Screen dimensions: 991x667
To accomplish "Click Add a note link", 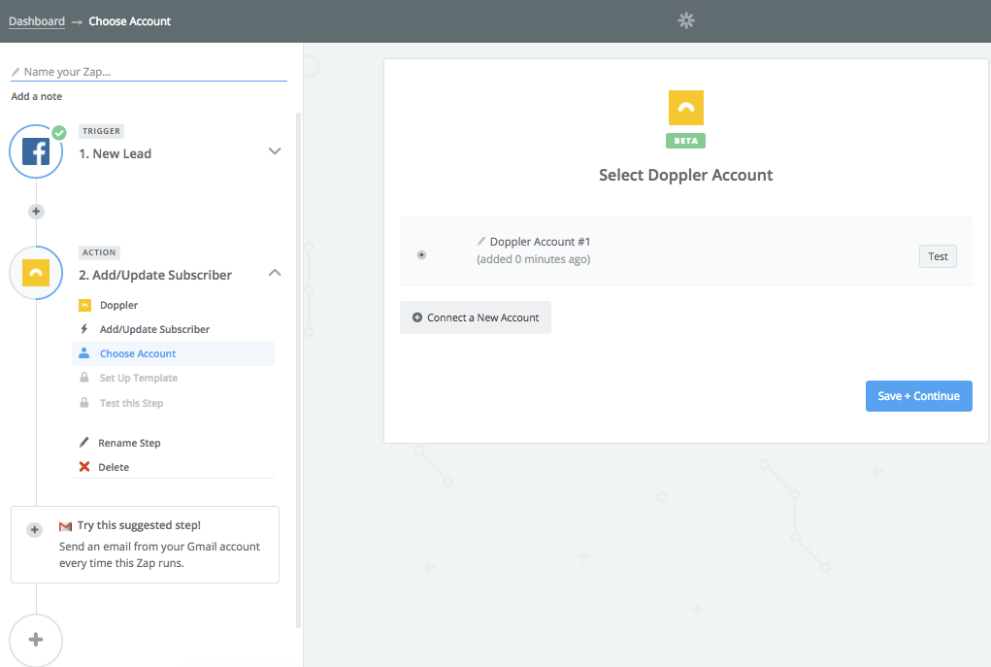I will click(x=37, y=96).
